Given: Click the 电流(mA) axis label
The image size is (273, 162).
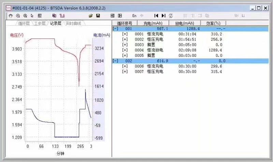Looking at the screenshot, I should pos(102,35).
